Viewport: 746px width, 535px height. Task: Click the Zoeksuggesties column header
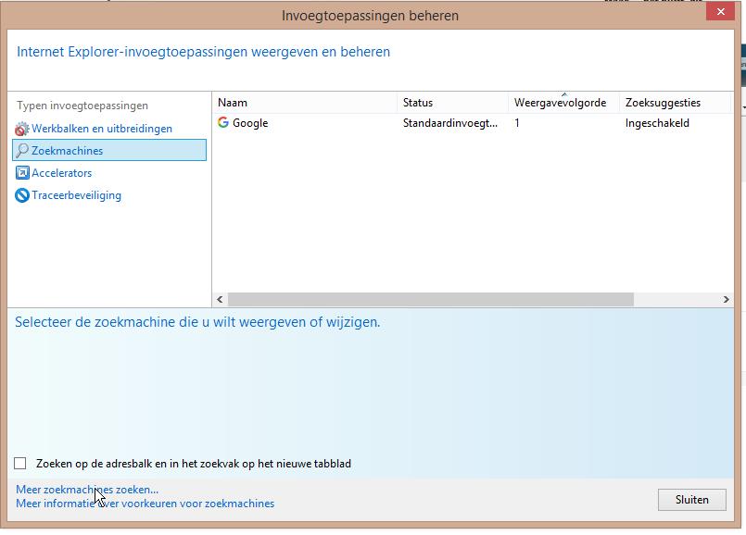pyautogui.click(x=674, y=103)
